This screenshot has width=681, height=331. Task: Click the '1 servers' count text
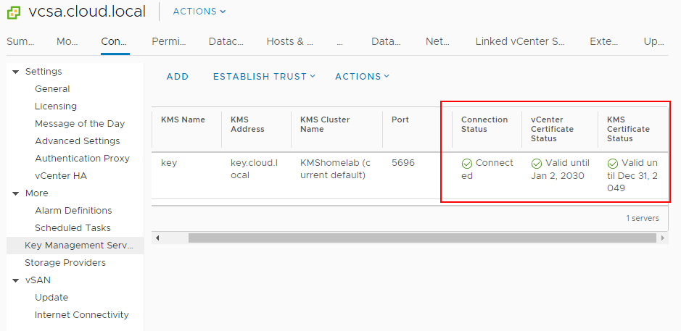click(x=643, y=218)
